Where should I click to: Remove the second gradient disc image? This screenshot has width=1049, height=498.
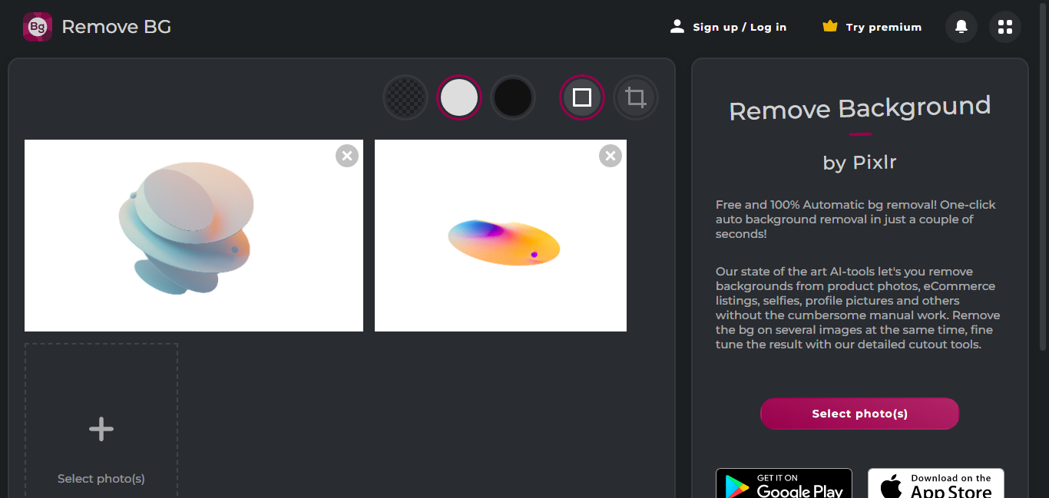[x=611, y=156]
